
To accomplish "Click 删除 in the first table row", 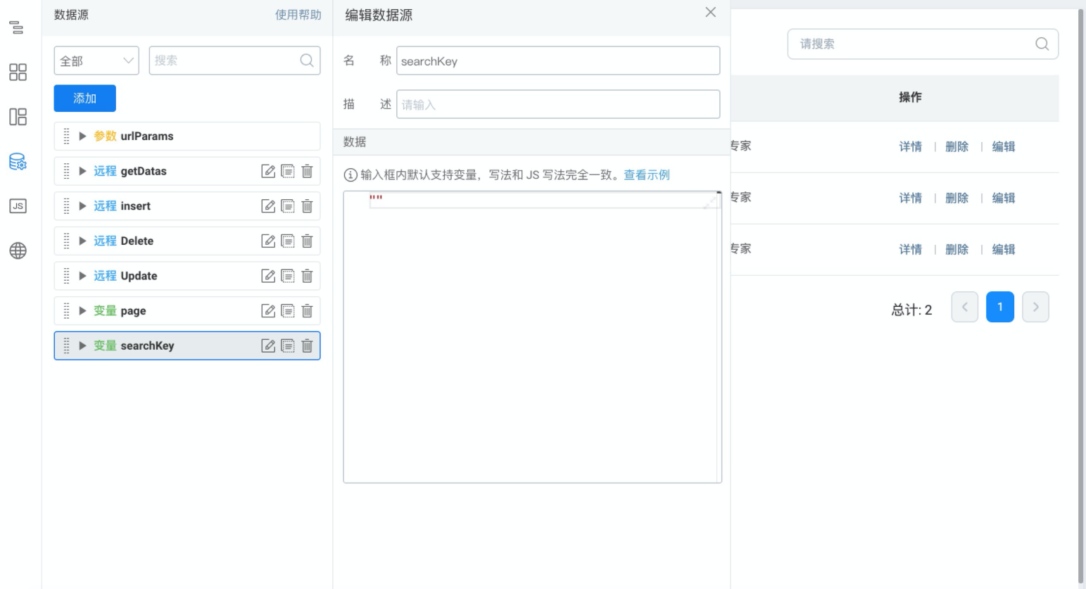I will click(x=956, y=146).
